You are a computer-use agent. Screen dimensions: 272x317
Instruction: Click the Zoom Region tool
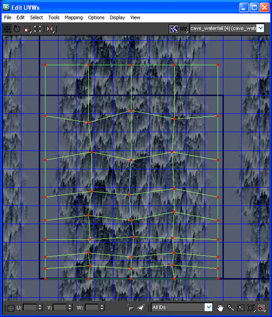(x=241, y=308)
